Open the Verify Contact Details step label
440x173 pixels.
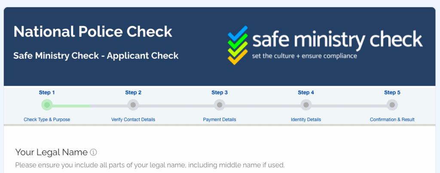click(133, 119)
